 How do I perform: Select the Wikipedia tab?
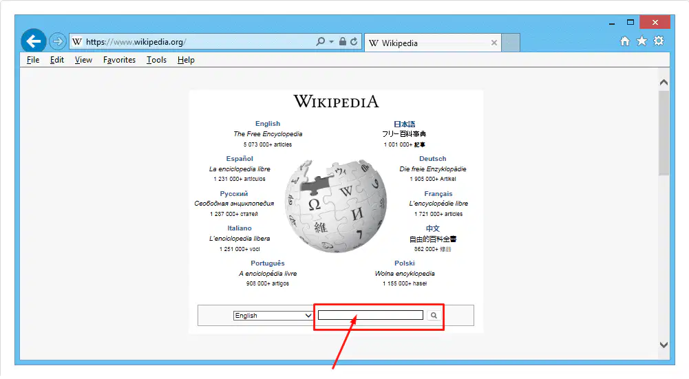(433, 43)
